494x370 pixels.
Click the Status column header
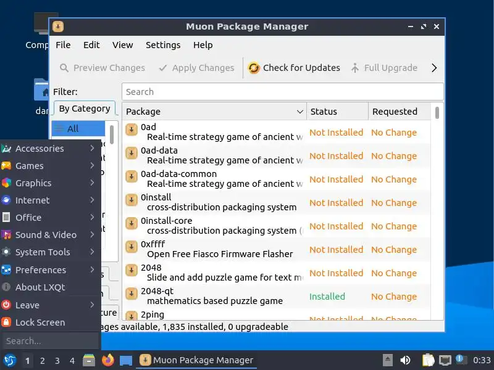click(x=337, y=112)
